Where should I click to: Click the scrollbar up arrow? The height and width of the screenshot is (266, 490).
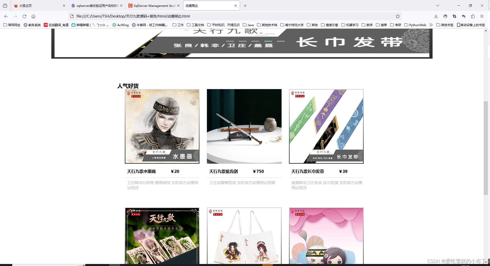pos(486,31)
